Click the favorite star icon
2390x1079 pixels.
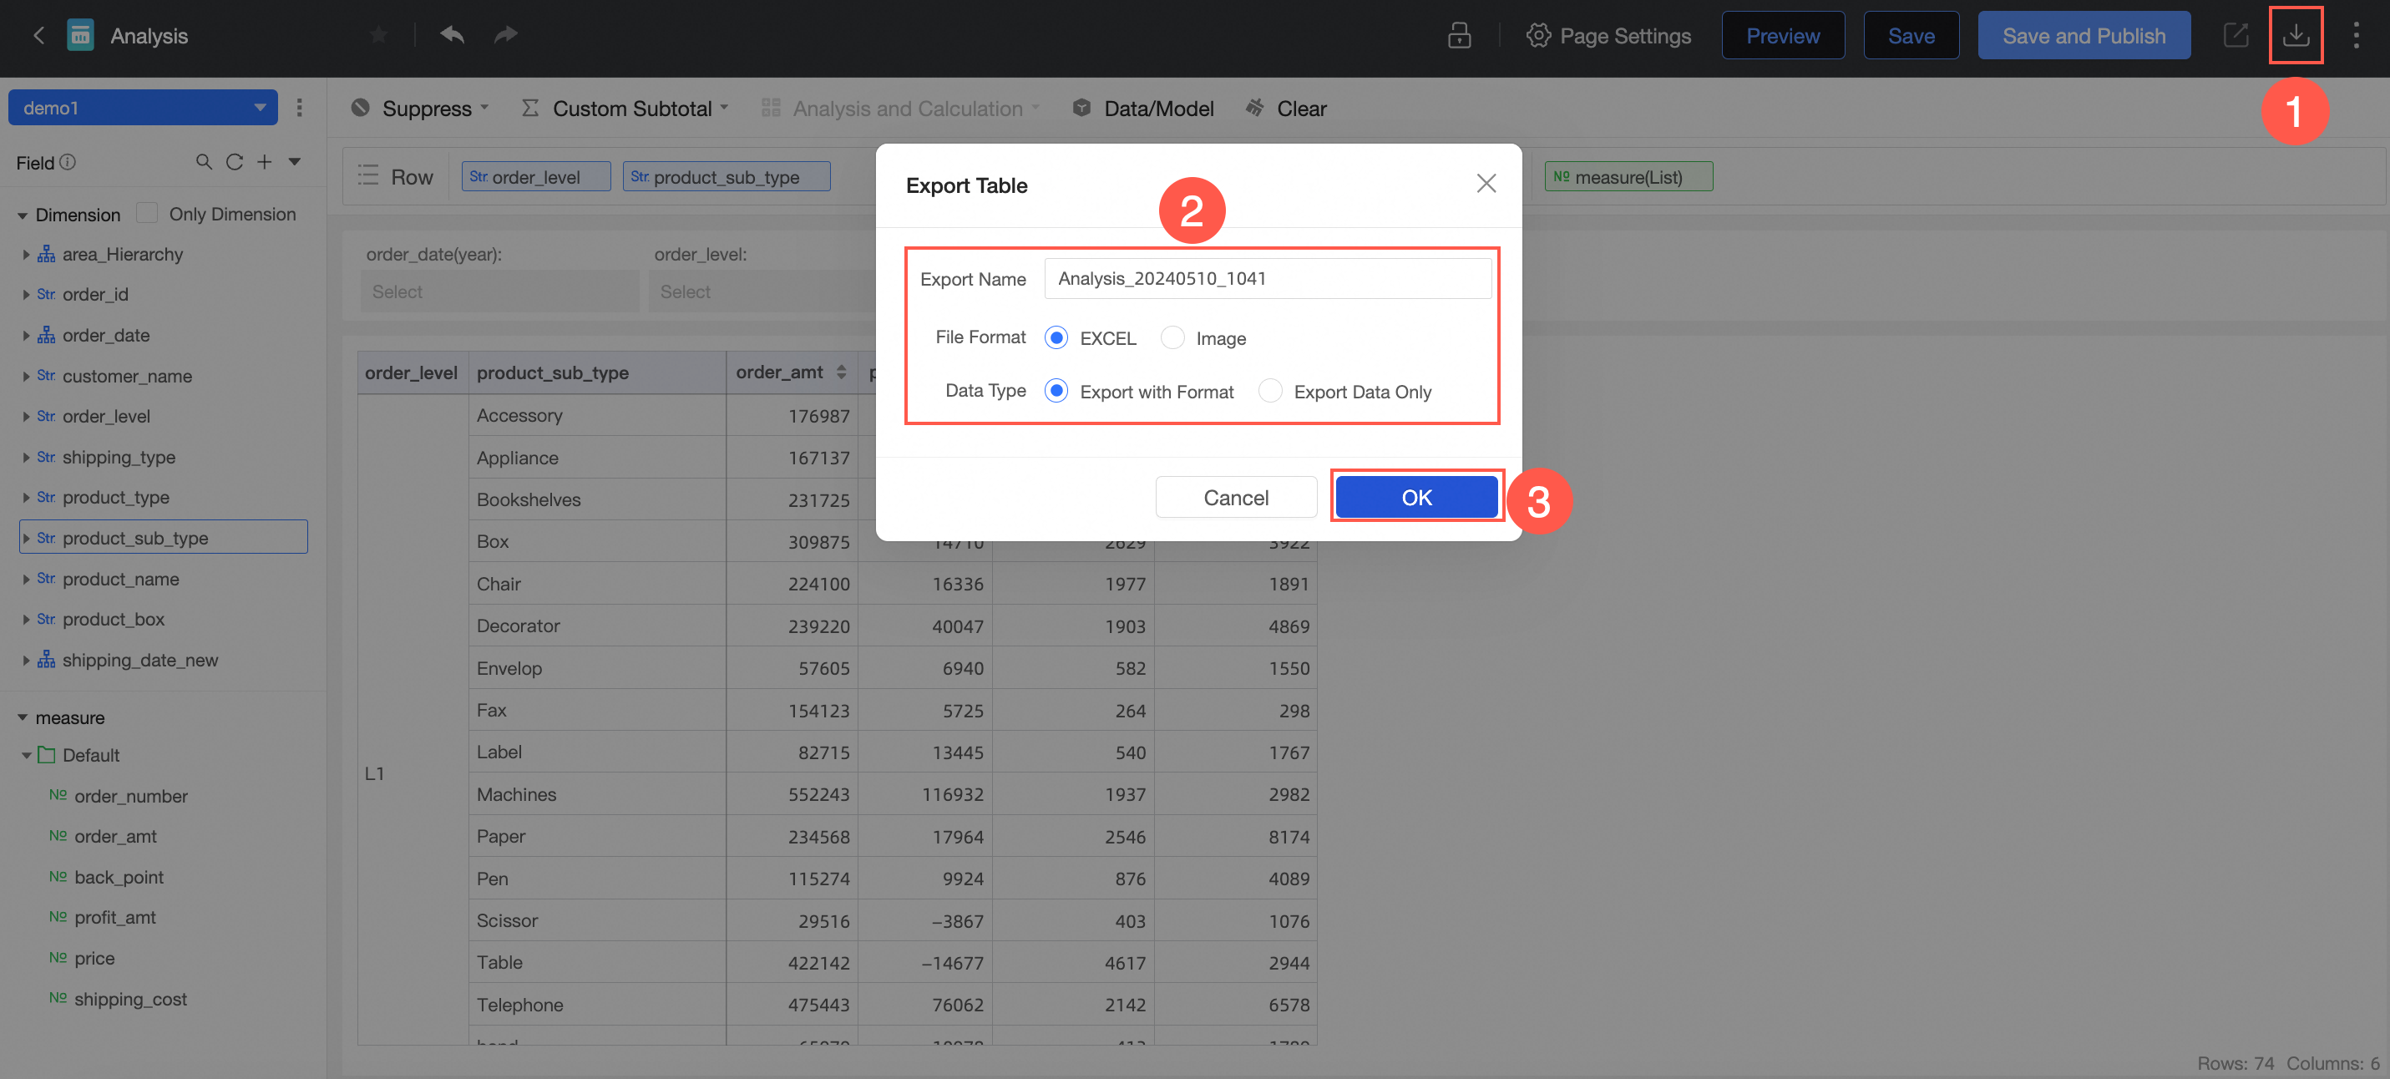[378, 35]
